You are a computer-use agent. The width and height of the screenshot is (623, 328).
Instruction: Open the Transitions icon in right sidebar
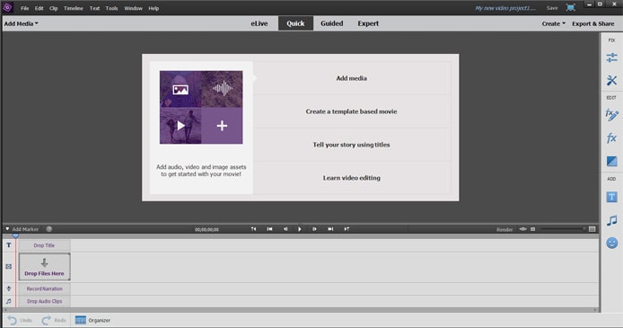(612, 161)
